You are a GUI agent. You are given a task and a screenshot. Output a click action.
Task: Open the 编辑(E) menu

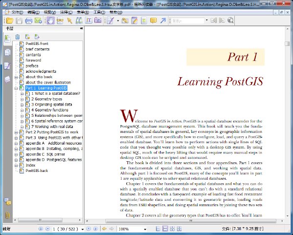pos(33,12)
